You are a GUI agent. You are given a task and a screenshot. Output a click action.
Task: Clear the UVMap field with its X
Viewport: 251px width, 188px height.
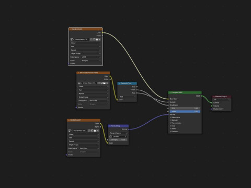125,137
